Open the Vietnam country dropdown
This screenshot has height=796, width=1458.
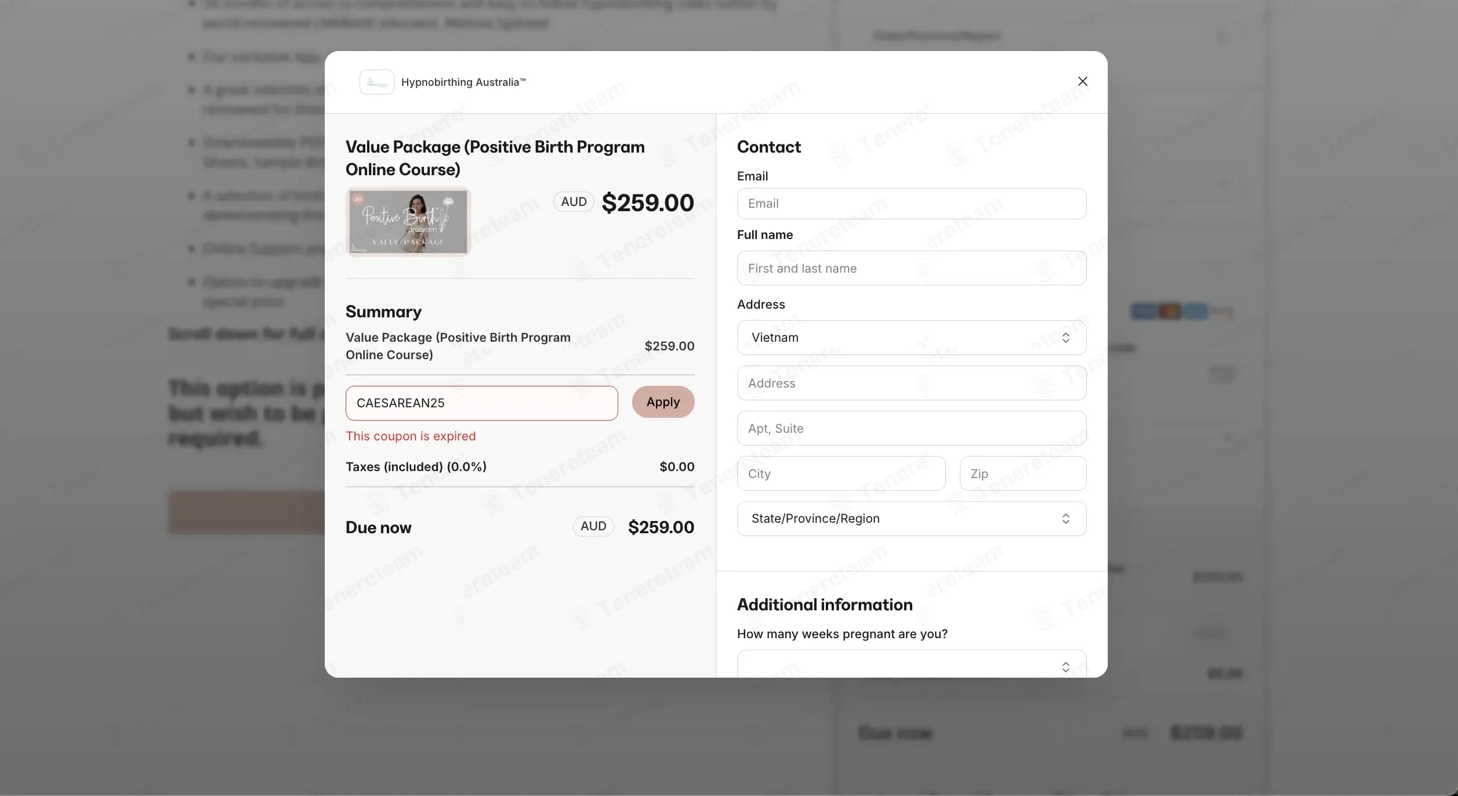[911, 338]
